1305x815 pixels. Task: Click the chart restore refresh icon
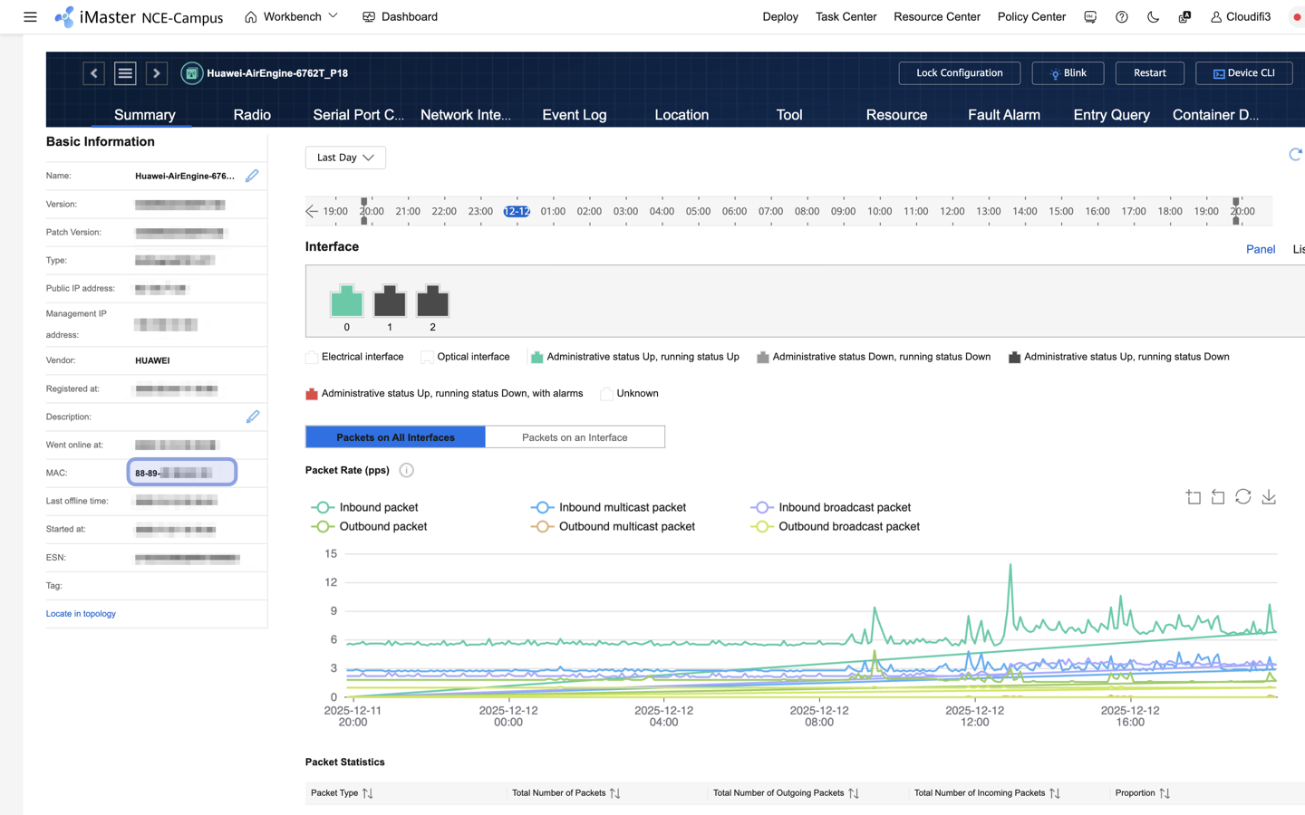click(x=1243, y=497)
